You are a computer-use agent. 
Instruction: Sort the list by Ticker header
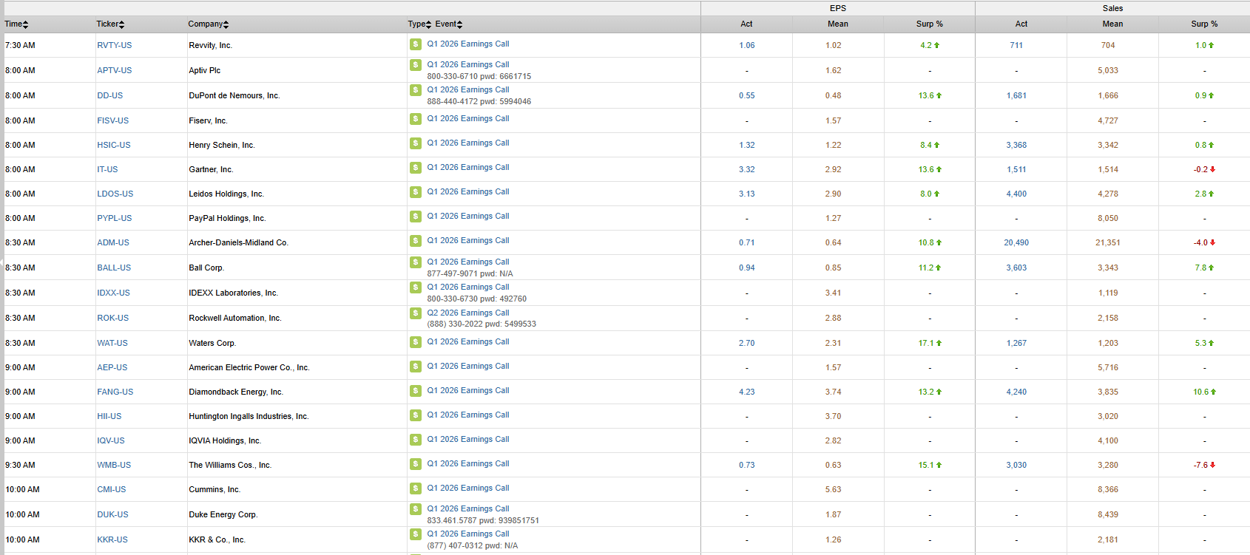110,24
